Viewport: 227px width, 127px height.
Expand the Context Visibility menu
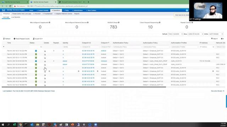point(43,11)
